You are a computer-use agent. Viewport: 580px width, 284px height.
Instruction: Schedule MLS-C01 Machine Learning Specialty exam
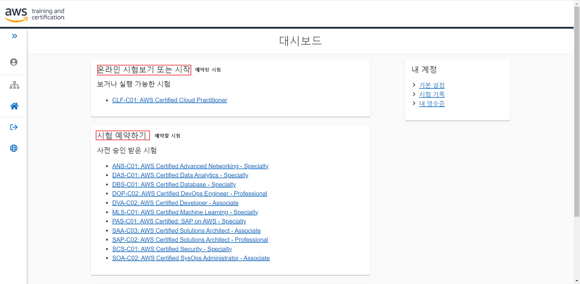(x=185, y=212)
